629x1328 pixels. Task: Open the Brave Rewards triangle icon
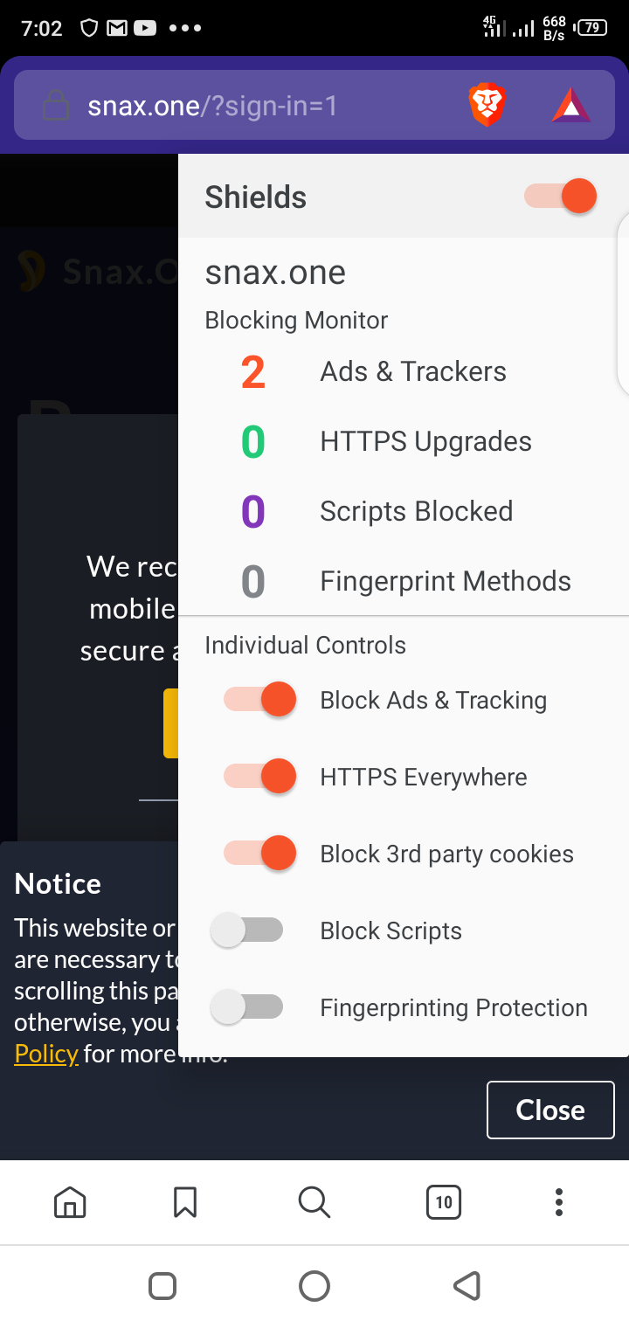pyautogui.click(x=572, y=106)
